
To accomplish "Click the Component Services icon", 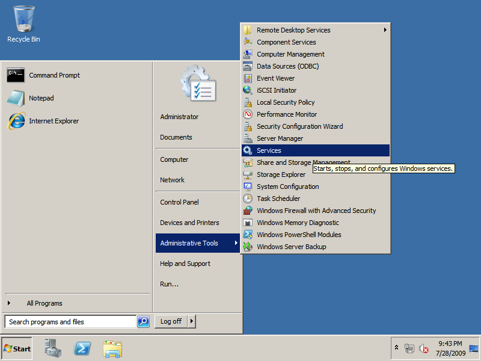I will pyautogui.click(x=248, y=42).
